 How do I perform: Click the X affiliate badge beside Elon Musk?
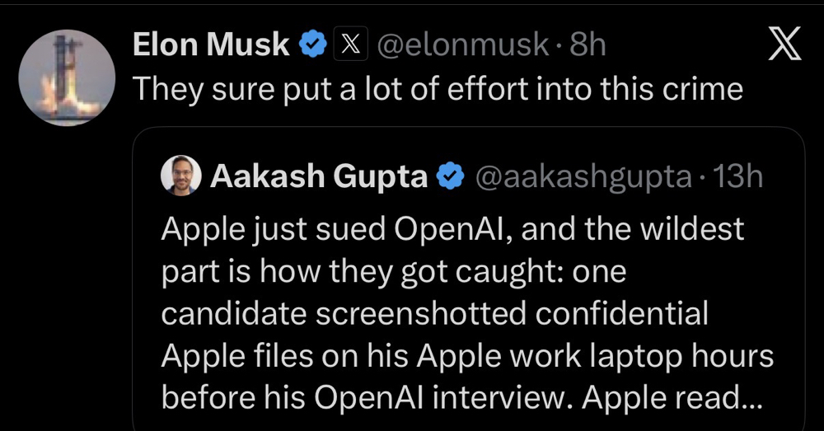(350, 45)
